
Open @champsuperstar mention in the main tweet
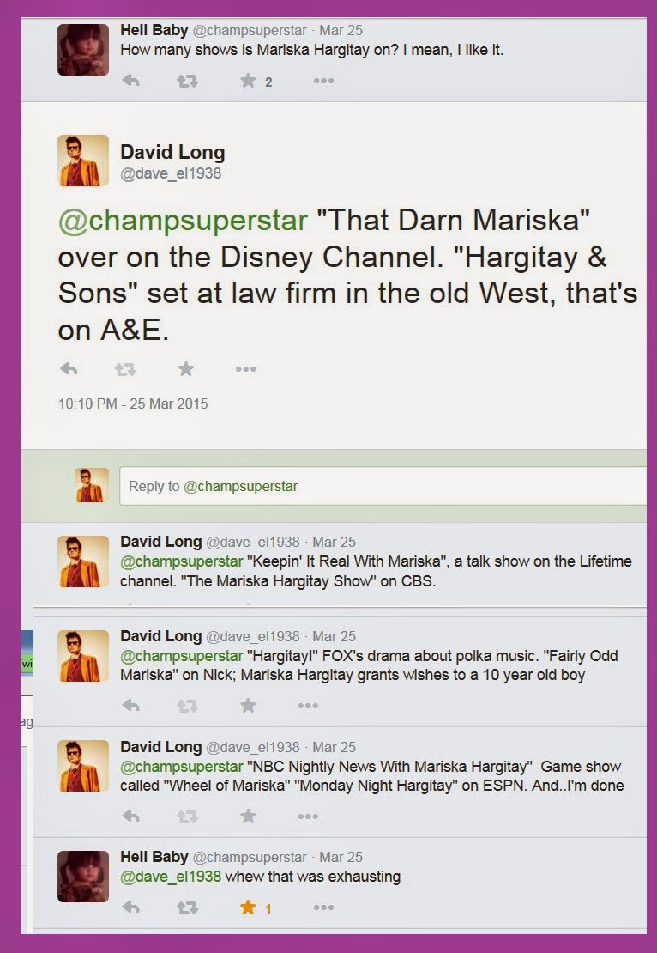click(183, 220)
